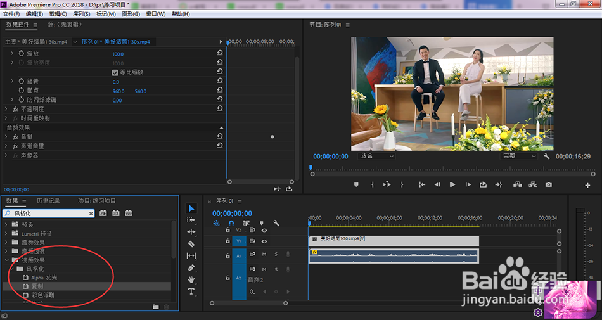Export frame with camera icon
Image resolution: width=602 pixels, height=320 pixels.
[x=549, y=184]
